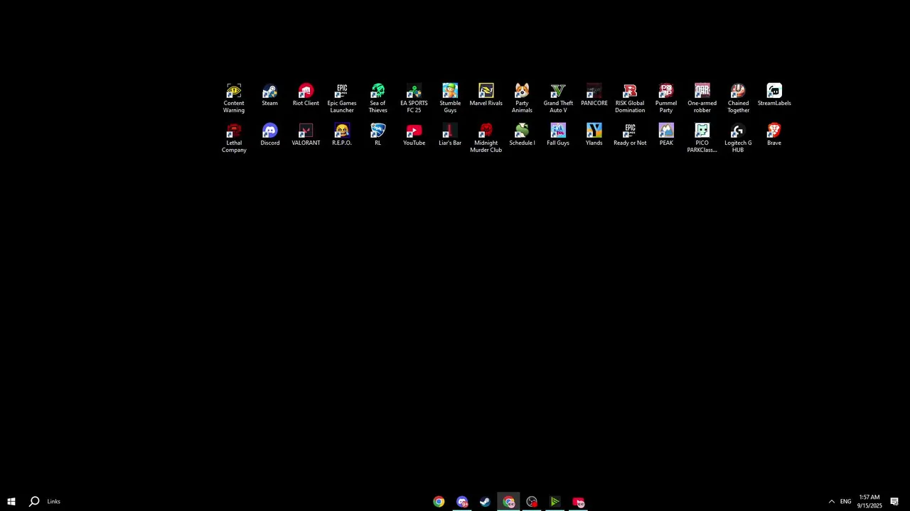Viewport: 910px width, 511px height.
Task: Select the RISK Global Domination icon
Action: coord(630,98)
